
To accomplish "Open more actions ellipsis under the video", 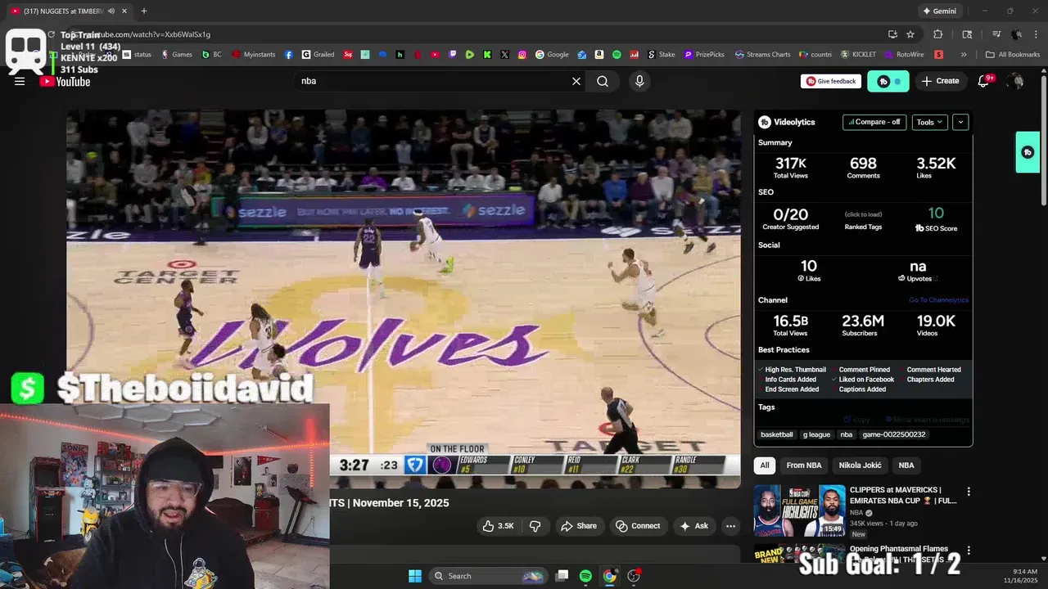I will pos(730,526).
